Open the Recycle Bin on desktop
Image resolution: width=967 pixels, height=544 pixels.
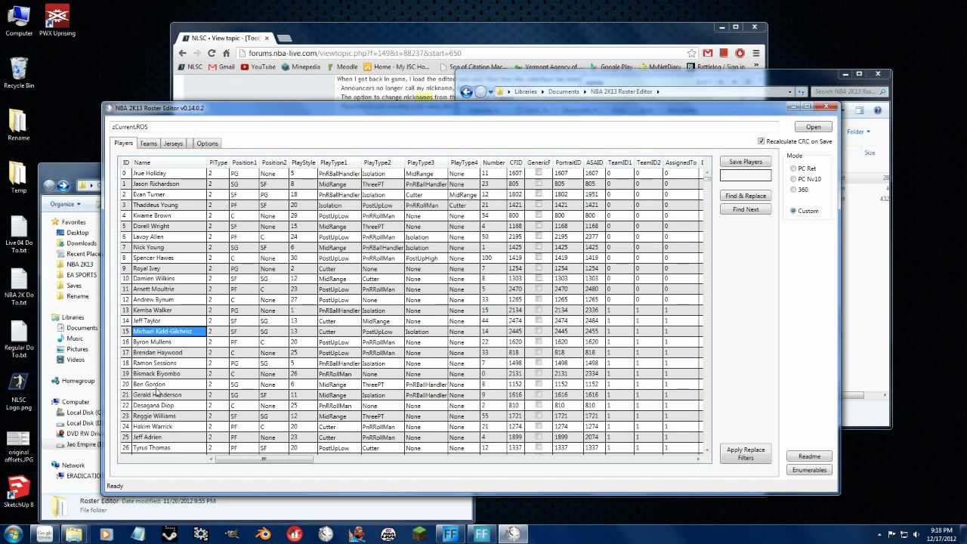click(x=18, y=73)
